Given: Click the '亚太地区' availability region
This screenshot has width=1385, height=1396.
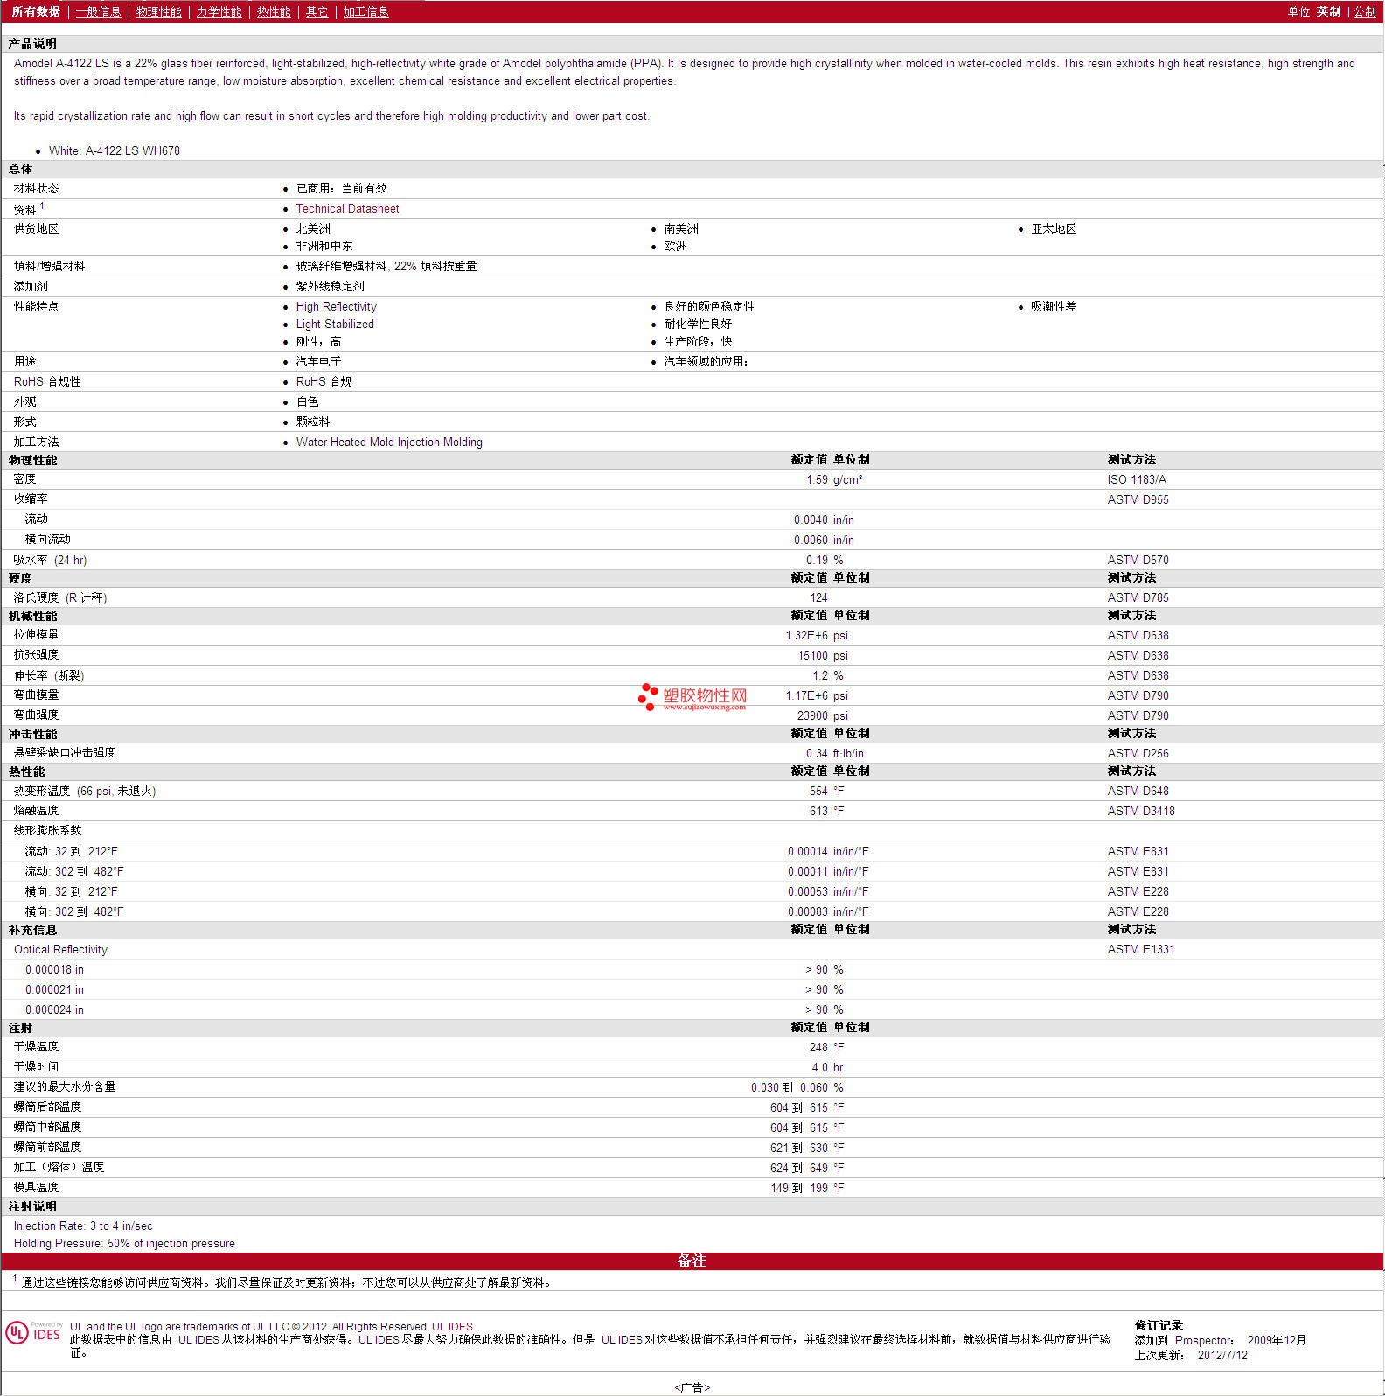Looking at the screenshot, I should [1054, 228].
